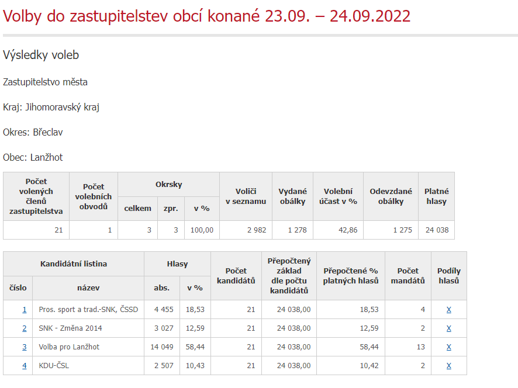The width and height of the screenshot is (518, 388).
Task: Click the 'Počet mandátů' column header
Action: [408, 276]
